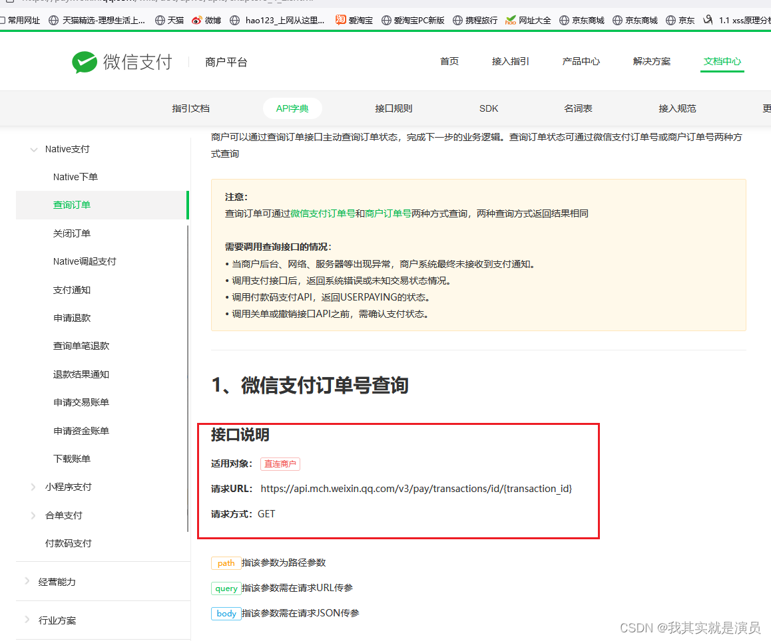Viewport: 771px width, 641px height.
Task: Open the 爱淘宝PC新版 bookmark
Action: (x=413, y=20)
